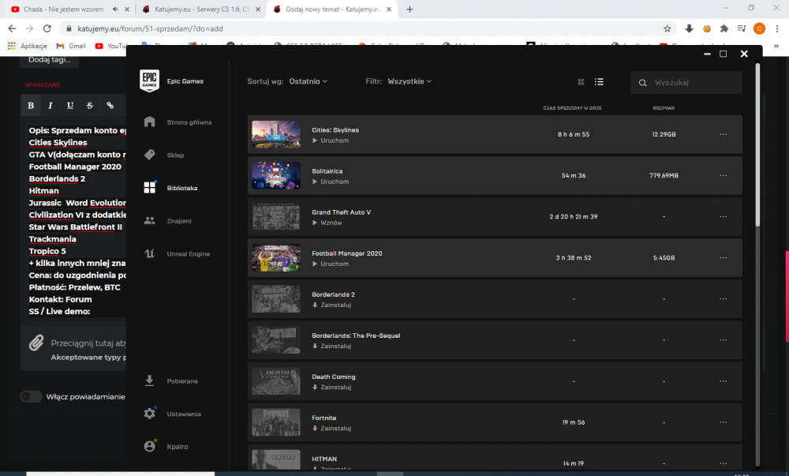This screenshot has height=476, width=789.
Task: Open Football Manager 2020 thumbnail
Action: tap(275, 257)
